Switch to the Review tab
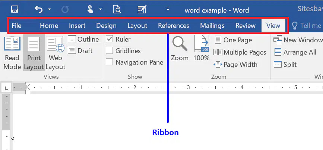Image resolution: width=323 pixels, height=150 pixels. (x=246, y=26)
